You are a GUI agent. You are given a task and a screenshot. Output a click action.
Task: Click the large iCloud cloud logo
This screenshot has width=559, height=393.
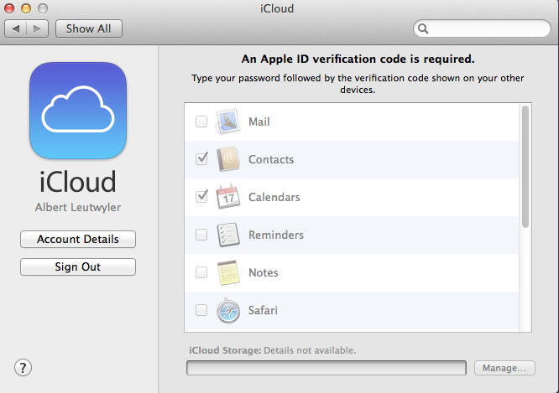point(78,111)
